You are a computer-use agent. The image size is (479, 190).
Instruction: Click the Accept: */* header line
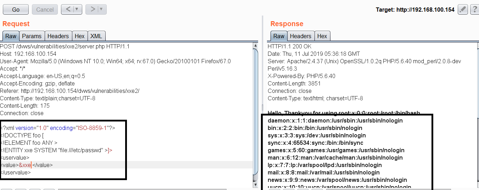coord(13,69)
